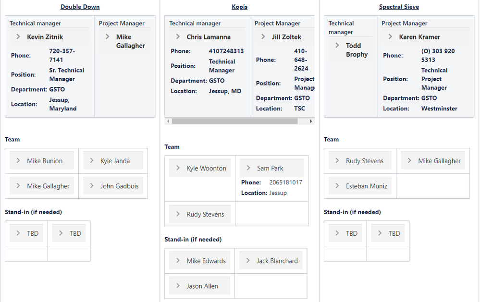Open the Double Down heading link

point(80,7)
